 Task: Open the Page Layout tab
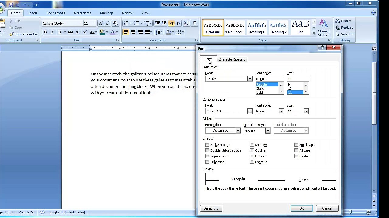click(x=56, y=13)
